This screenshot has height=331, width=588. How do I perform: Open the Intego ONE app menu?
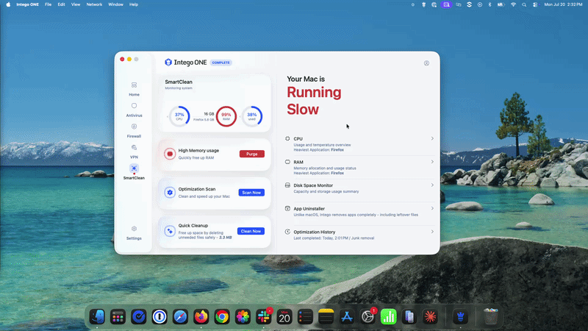coord(27,4)
